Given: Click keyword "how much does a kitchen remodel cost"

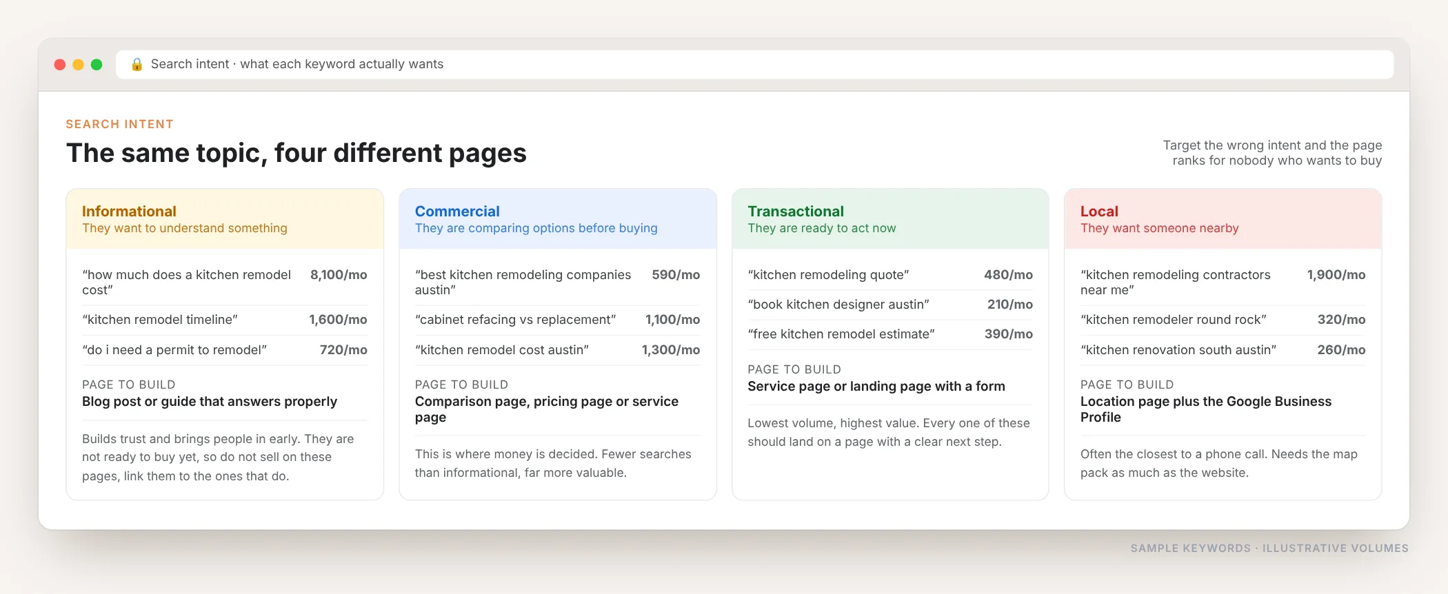Looking at the screenshot, I should (186, 282).
